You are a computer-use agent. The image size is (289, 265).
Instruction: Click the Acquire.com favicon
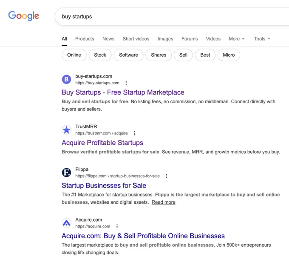point(66,223)
